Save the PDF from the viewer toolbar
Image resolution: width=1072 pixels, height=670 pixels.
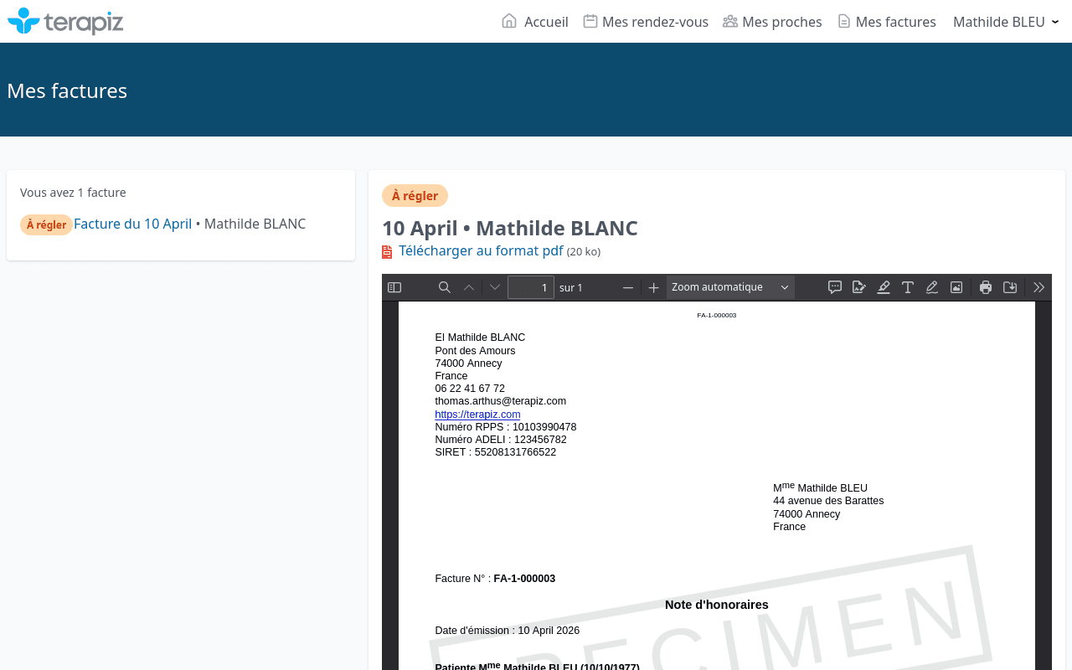pyautogui.click(x=1010, y=287)
